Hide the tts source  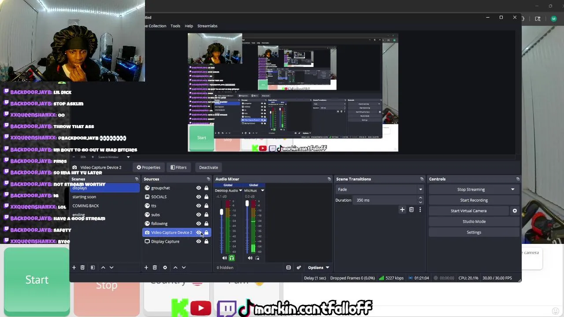point(199,206)
